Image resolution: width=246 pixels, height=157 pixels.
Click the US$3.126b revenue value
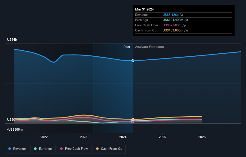click(x=170, y=15)
